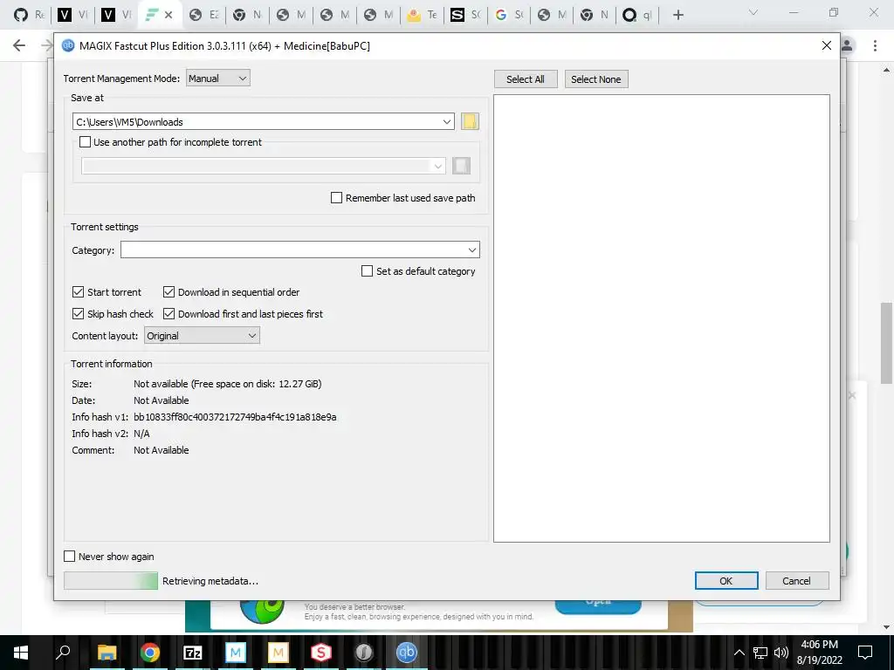This screenshot has width=894, height=670.
Task: Open the network status tray icon
Action: tap(760, 653)
